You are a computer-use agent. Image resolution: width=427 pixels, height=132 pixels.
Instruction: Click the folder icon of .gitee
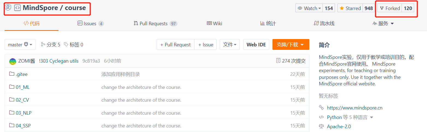coord(11,74)
